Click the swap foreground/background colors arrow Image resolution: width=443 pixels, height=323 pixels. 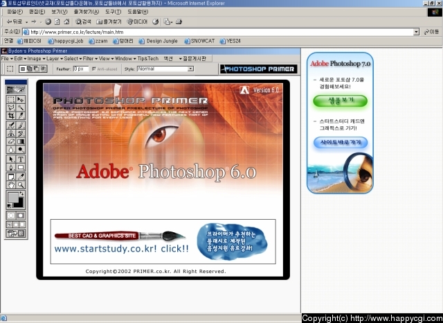coord(21,193)
